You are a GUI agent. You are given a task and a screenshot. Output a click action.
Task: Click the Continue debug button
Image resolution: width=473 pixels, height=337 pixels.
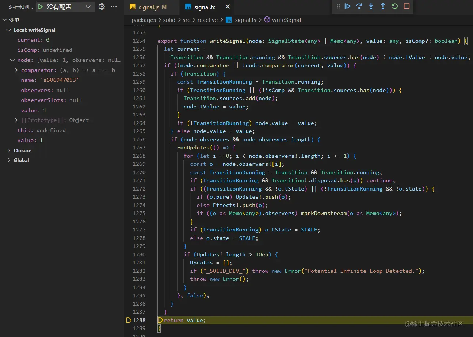click(x=347, y=6)
